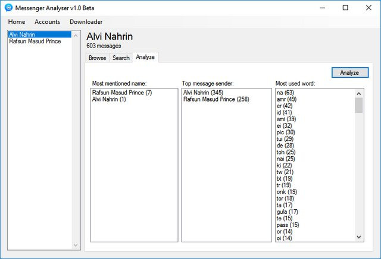This screenshot has height=259, width=381.
Task: Minimize the Messenger Analyser window
Action: 323,8
